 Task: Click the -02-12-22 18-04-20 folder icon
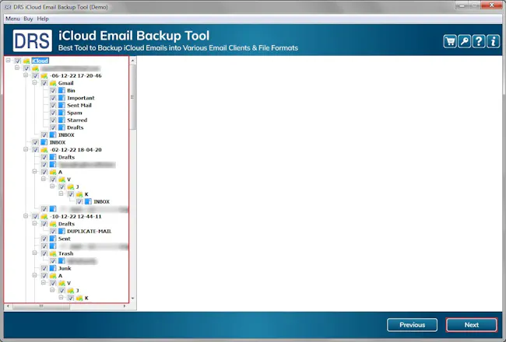click(44, 149)
